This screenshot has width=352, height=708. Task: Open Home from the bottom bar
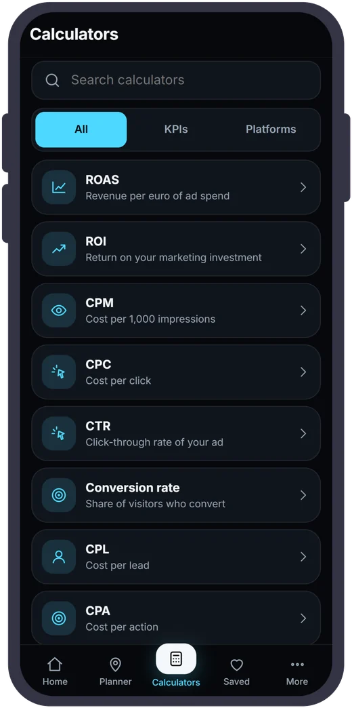55,672
